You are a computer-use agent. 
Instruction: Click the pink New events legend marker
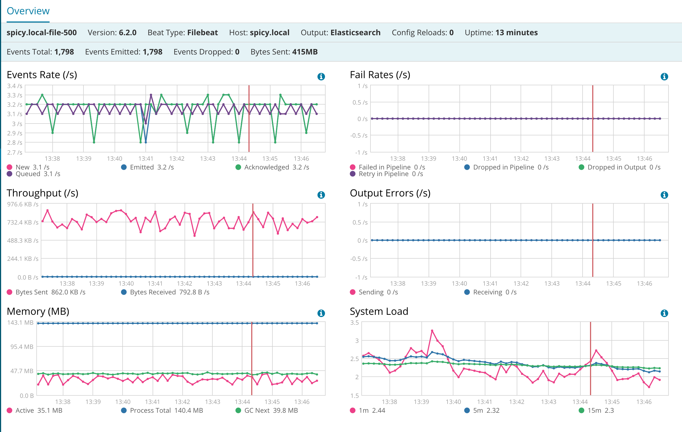pyautogui.click(x=9, y=167)
